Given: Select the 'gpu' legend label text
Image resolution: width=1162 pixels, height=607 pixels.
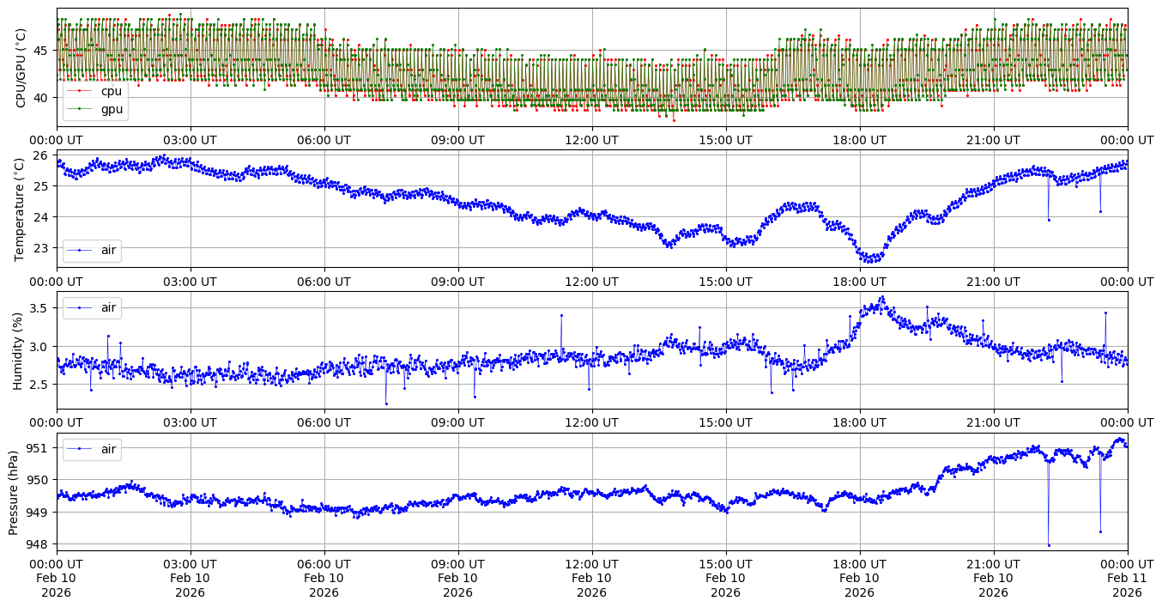Looking at the screenshot, I should (112, 108).
